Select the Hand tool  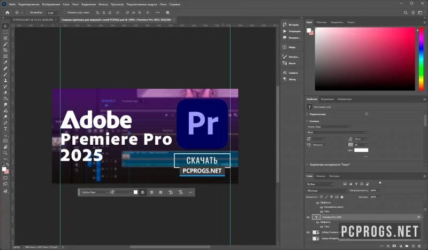5,147
